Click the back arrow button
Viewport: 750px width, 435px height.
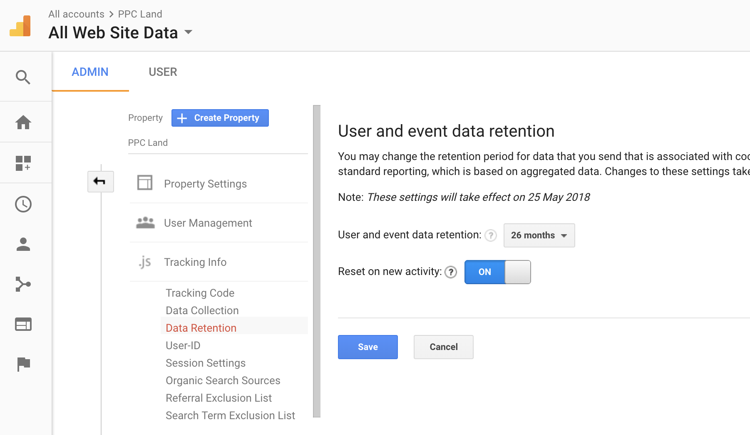click(x=100, y=181)
